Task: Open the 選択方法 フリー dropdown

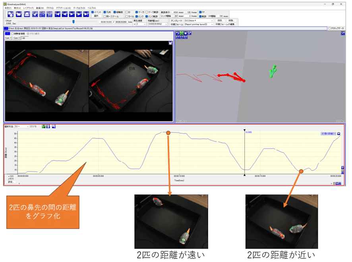Action: pos(21,126)
